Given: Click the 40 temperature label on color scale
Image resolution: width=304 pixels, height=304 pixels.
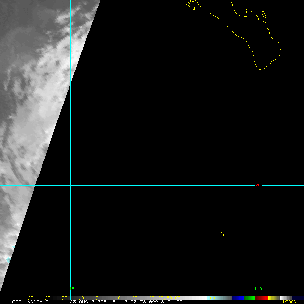Looking at the screenshot, I should point(31,298).
